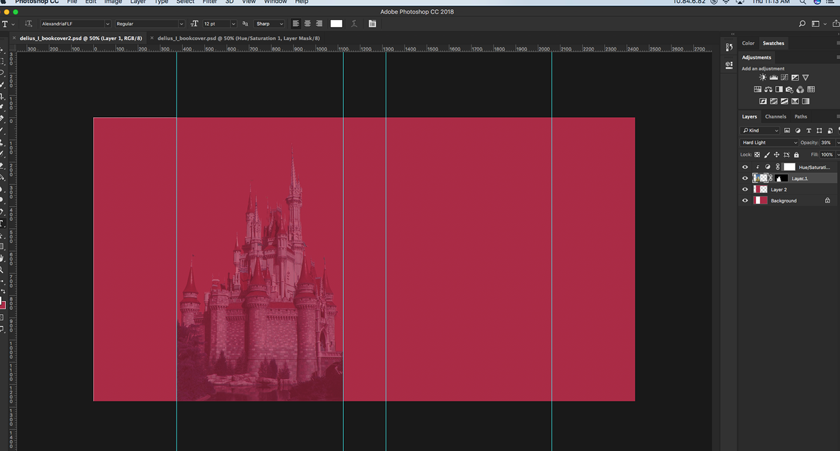Add a Hue/Saturation adjustment from Adjustments panel
The height and width of the screenshot is (451, 840).
757,89
